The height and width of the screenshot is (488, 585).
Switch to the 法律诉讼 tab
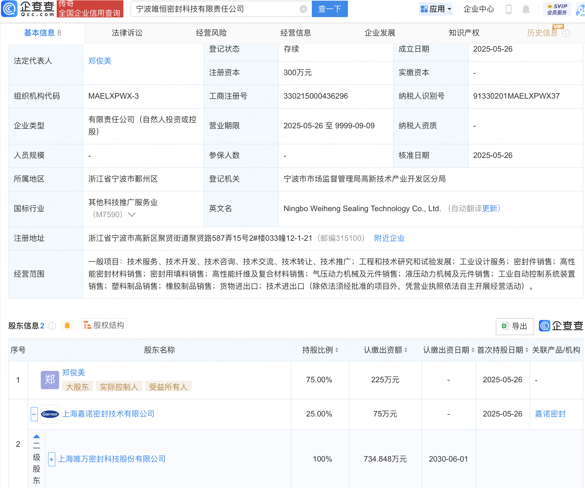[x=127, y=33]
